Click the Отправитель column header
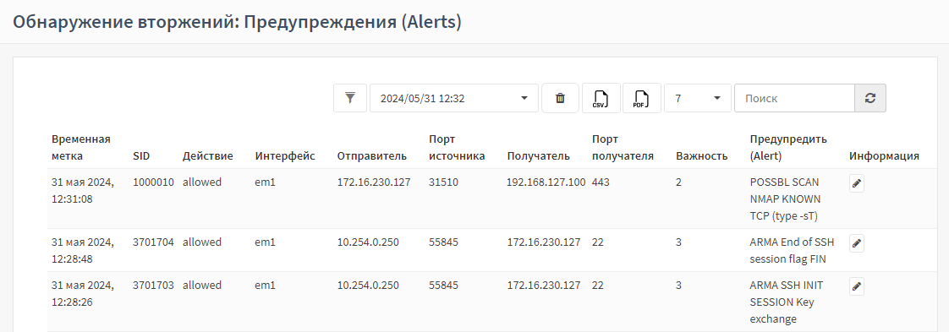This screenshot has width=949, height=332. point(371,156)
